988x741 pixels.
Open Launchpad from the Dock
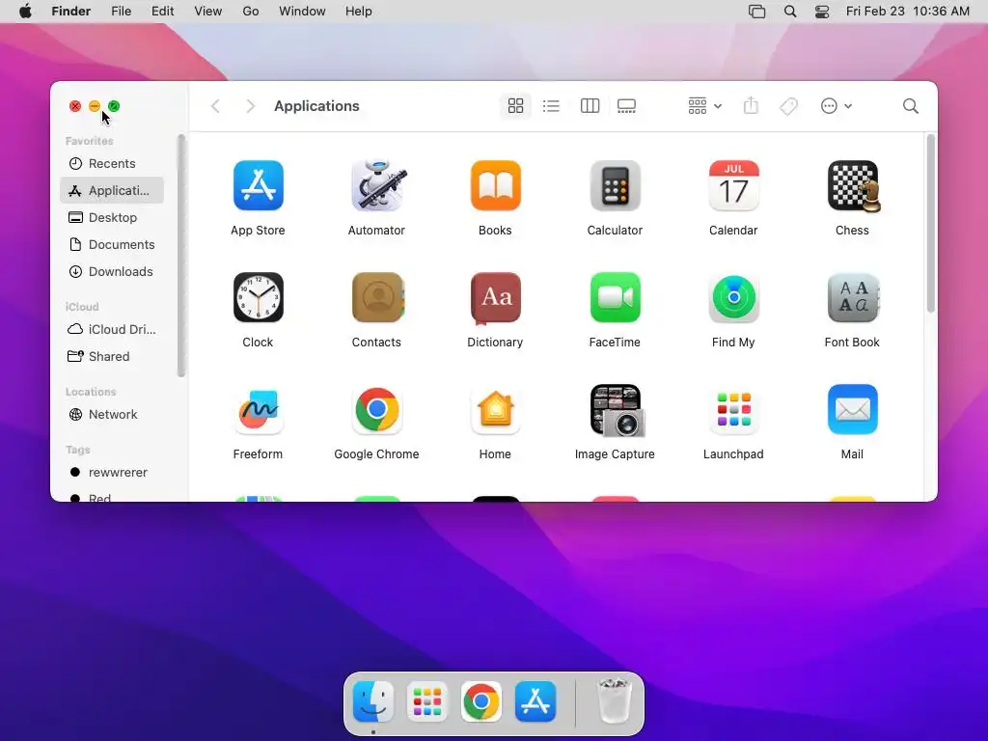click(x=427, y=701)
